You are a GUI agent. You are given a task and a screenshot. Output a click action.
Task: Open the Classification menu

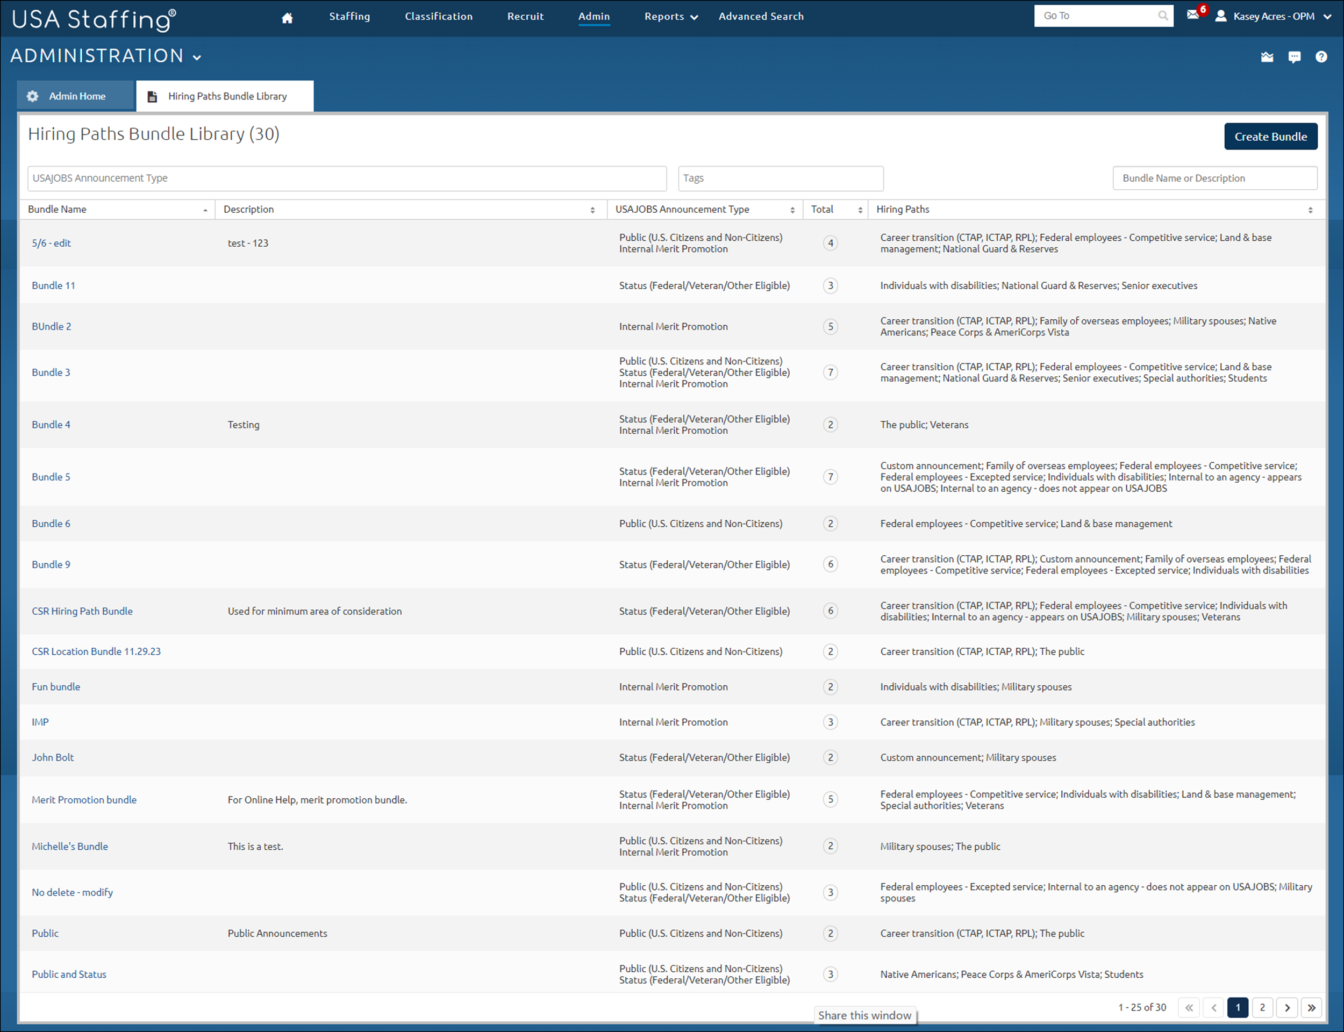pyautogui.click(x=439, y=17)
